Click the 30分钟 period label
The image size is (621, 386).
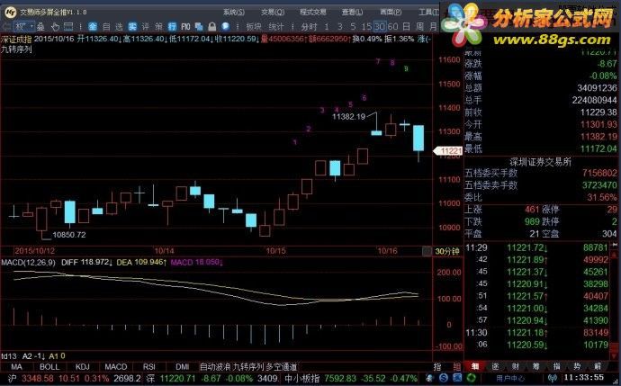(447, 251)
